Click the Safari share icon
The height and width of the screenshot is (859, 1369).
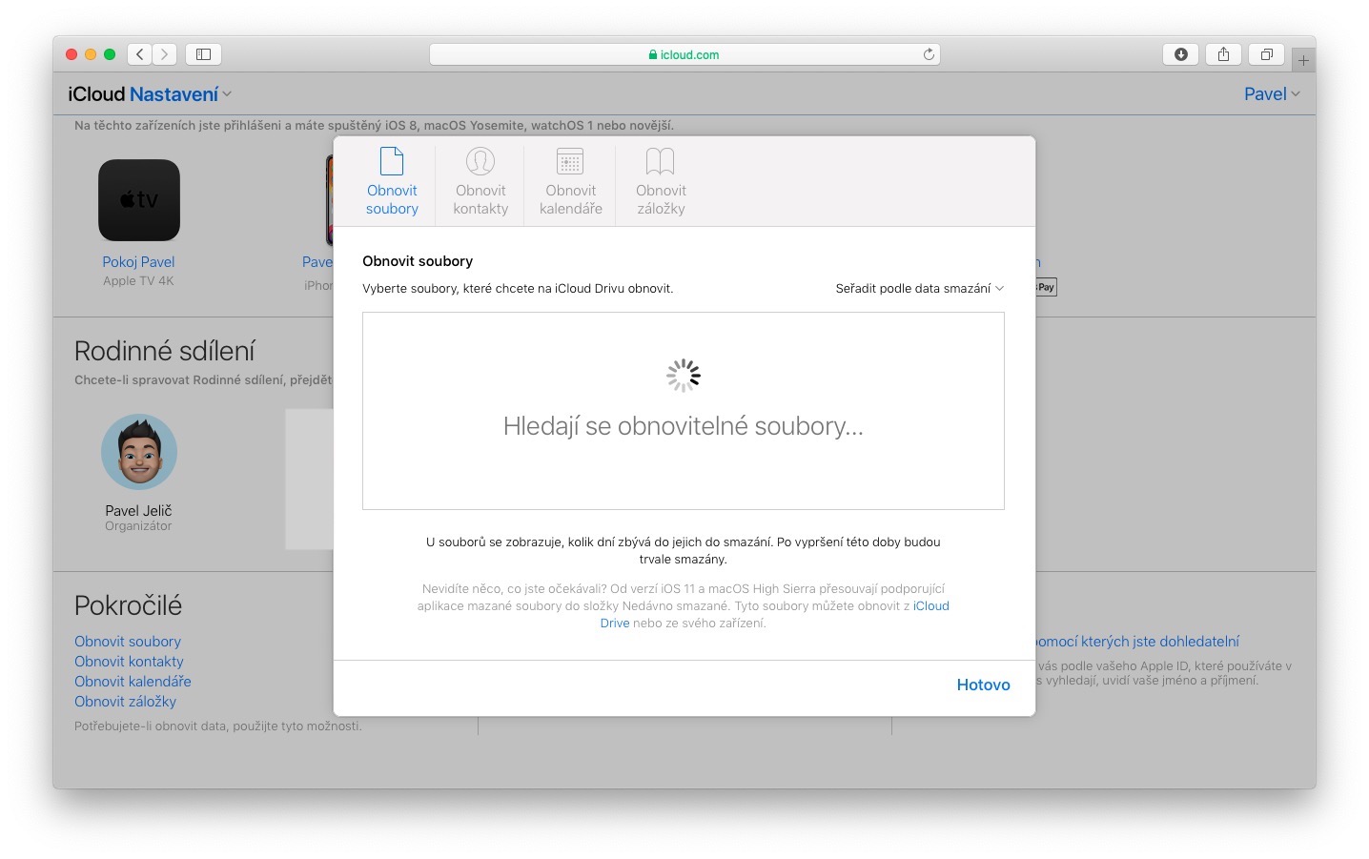coord(1223,54)
